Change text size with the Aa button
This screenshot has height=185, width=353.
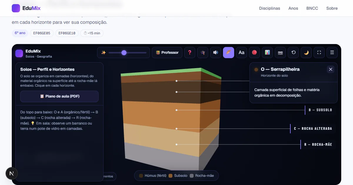[x=242, y=53]
